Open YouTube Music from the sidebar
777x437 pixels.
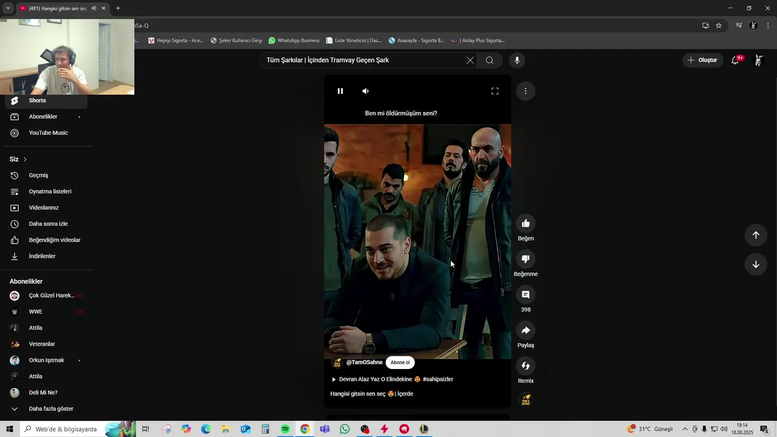click(x=46, y=133)
